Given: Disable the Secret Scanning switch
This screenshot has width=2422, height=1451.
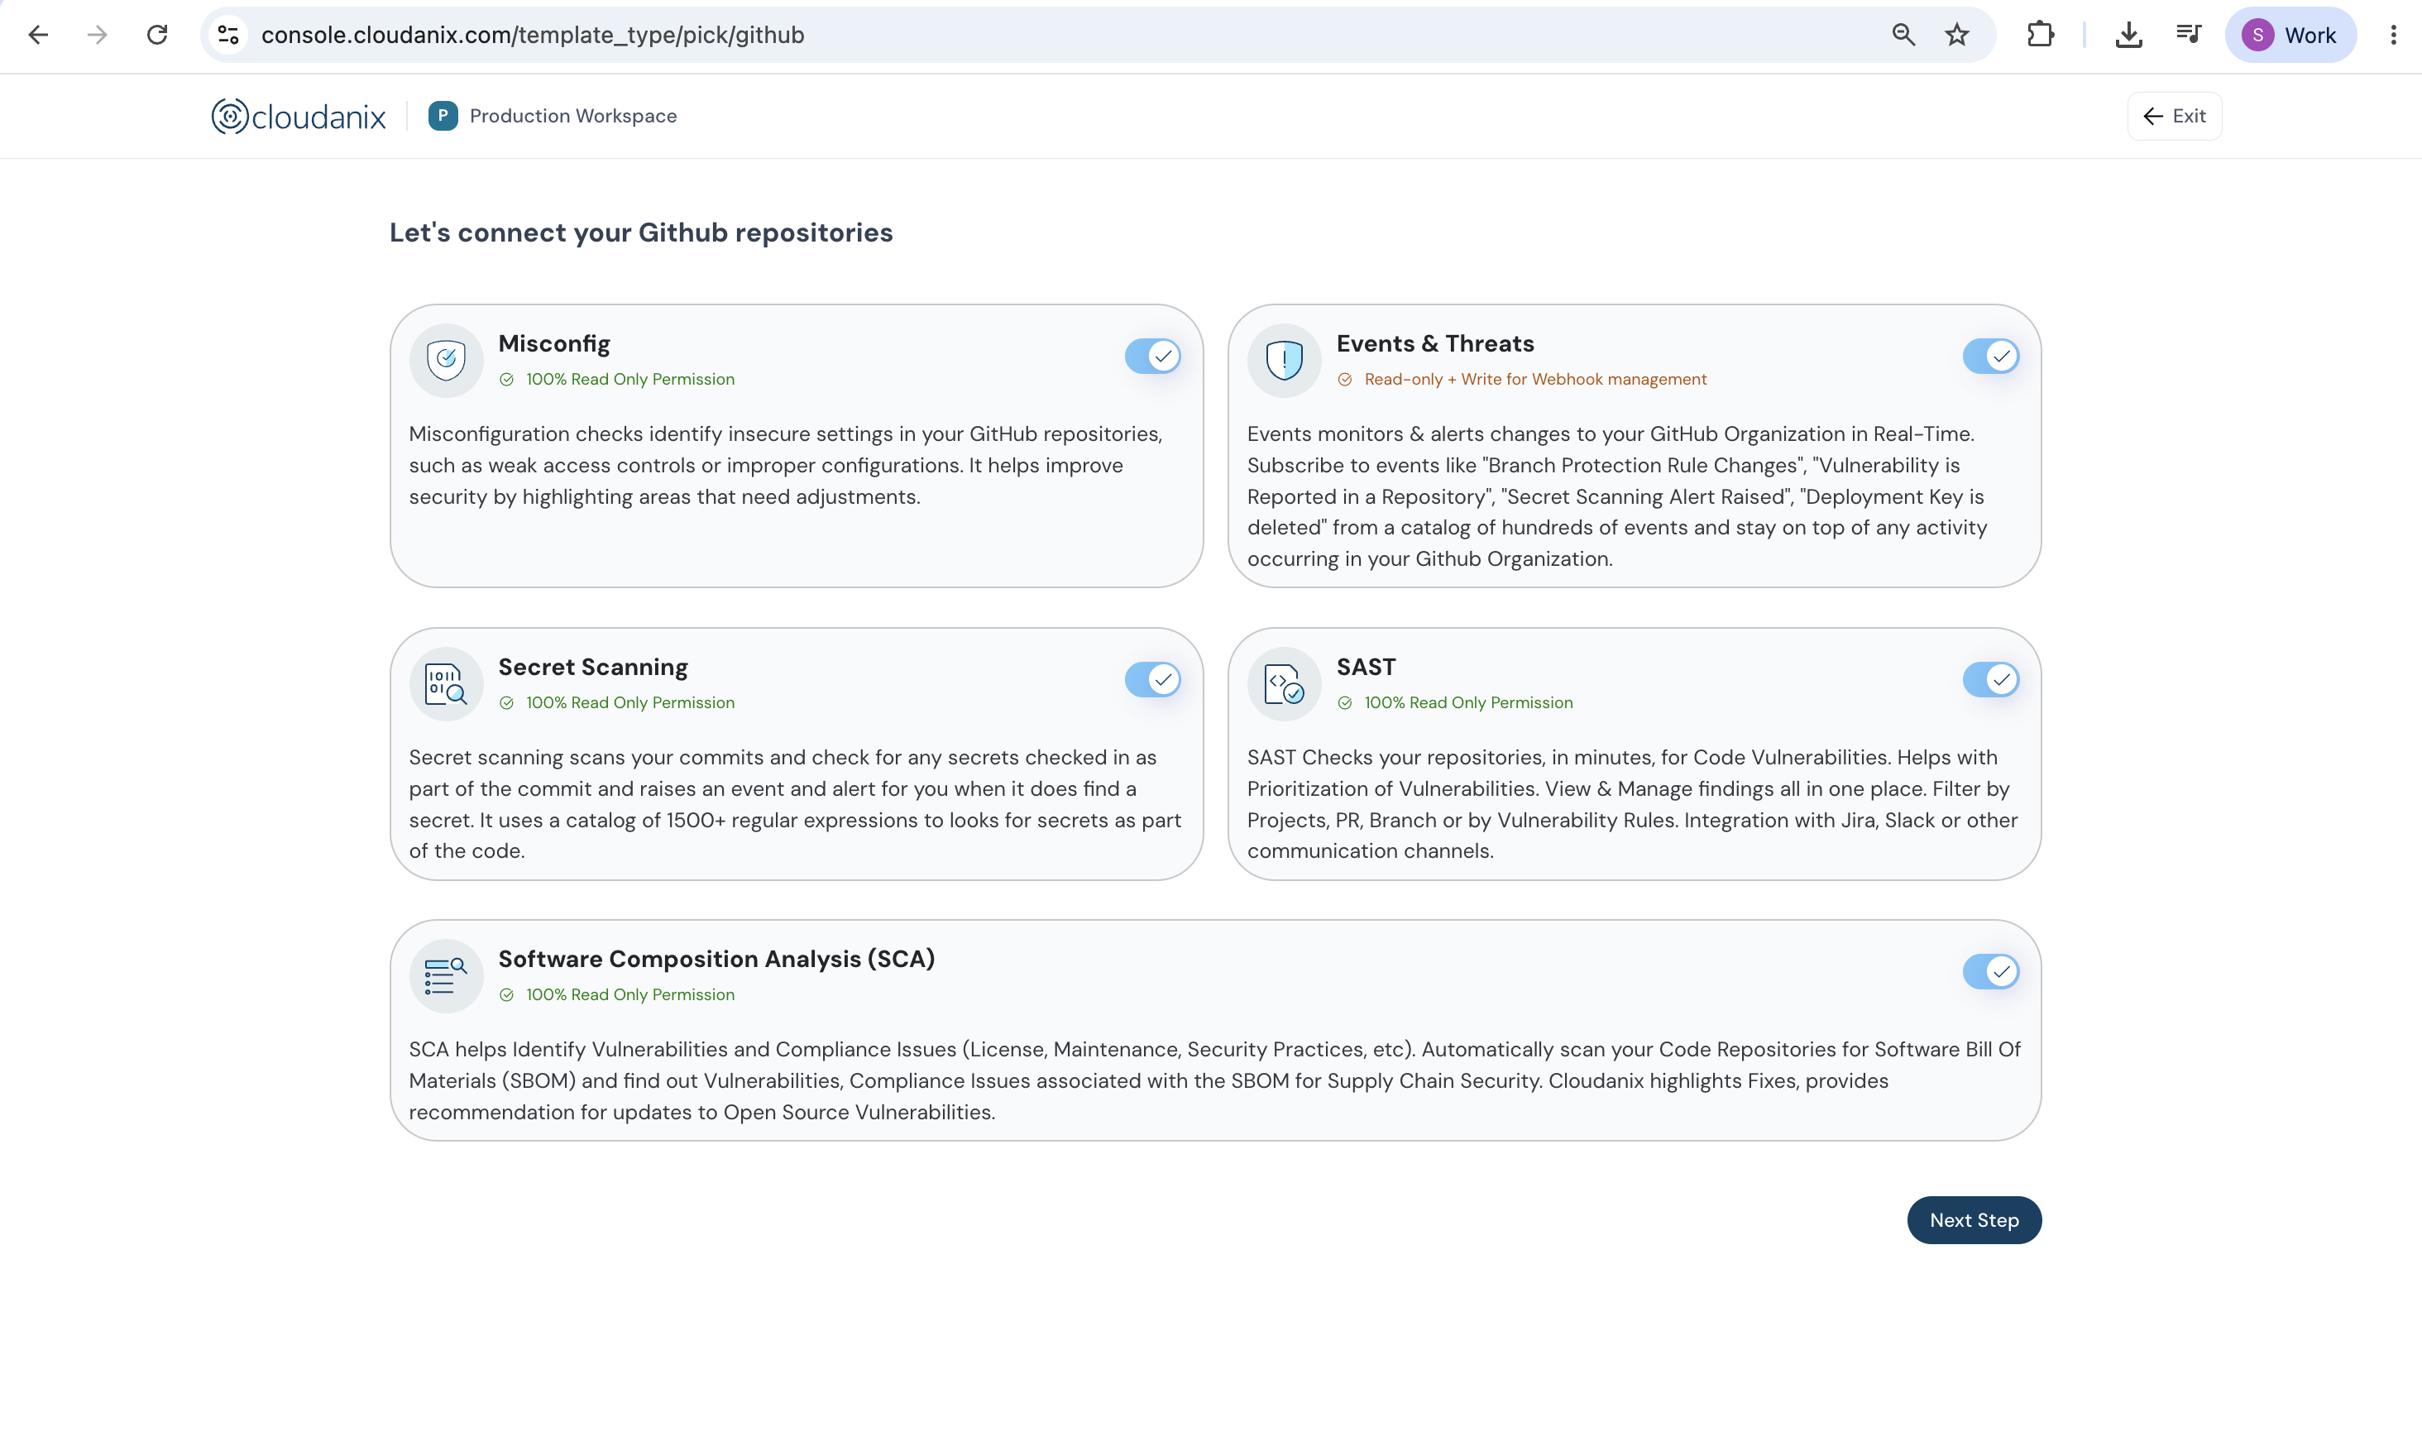Looking at the screenshot, I should (1152, 679).
